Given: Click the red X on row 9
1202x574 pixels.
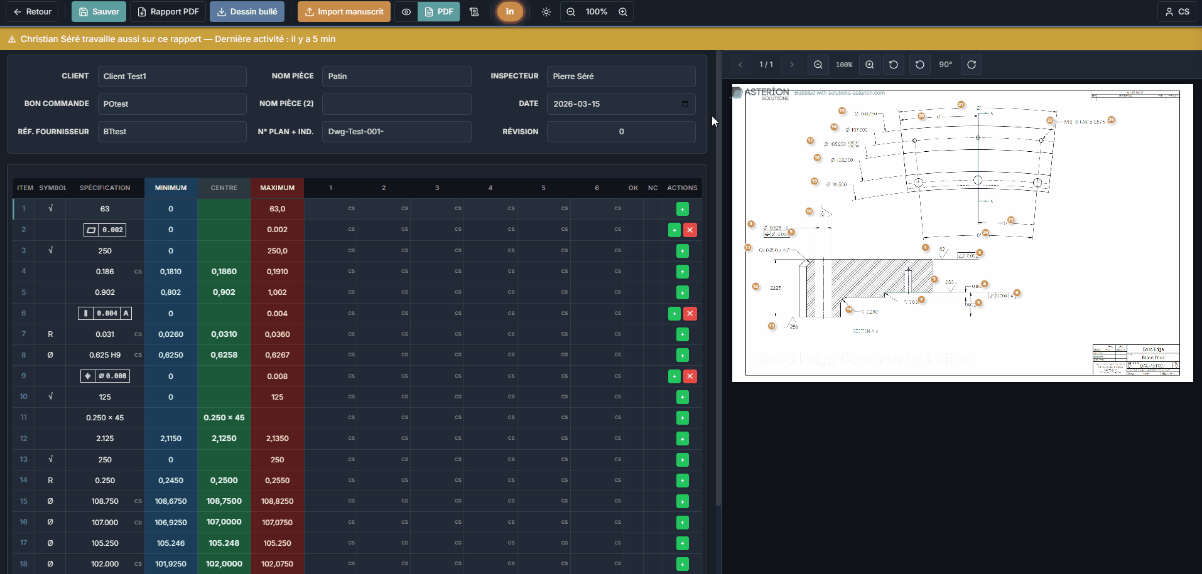Looking at the screenshot, I should (690, 376).
